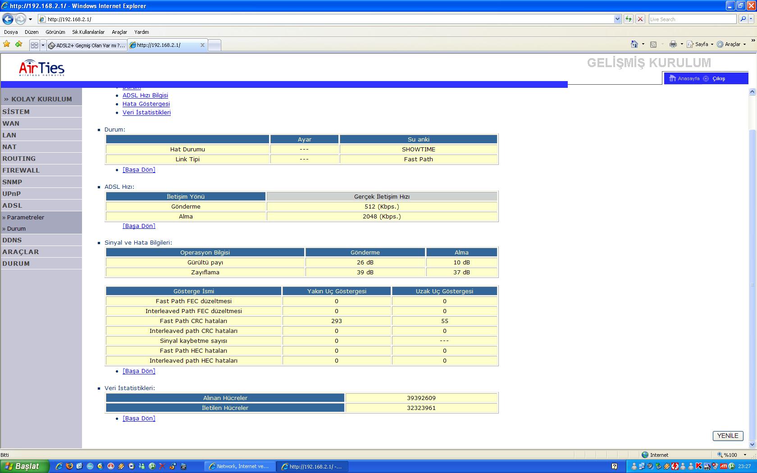Click the red Stop loading X icon
The image size is (757, 473).
[640, 19]
